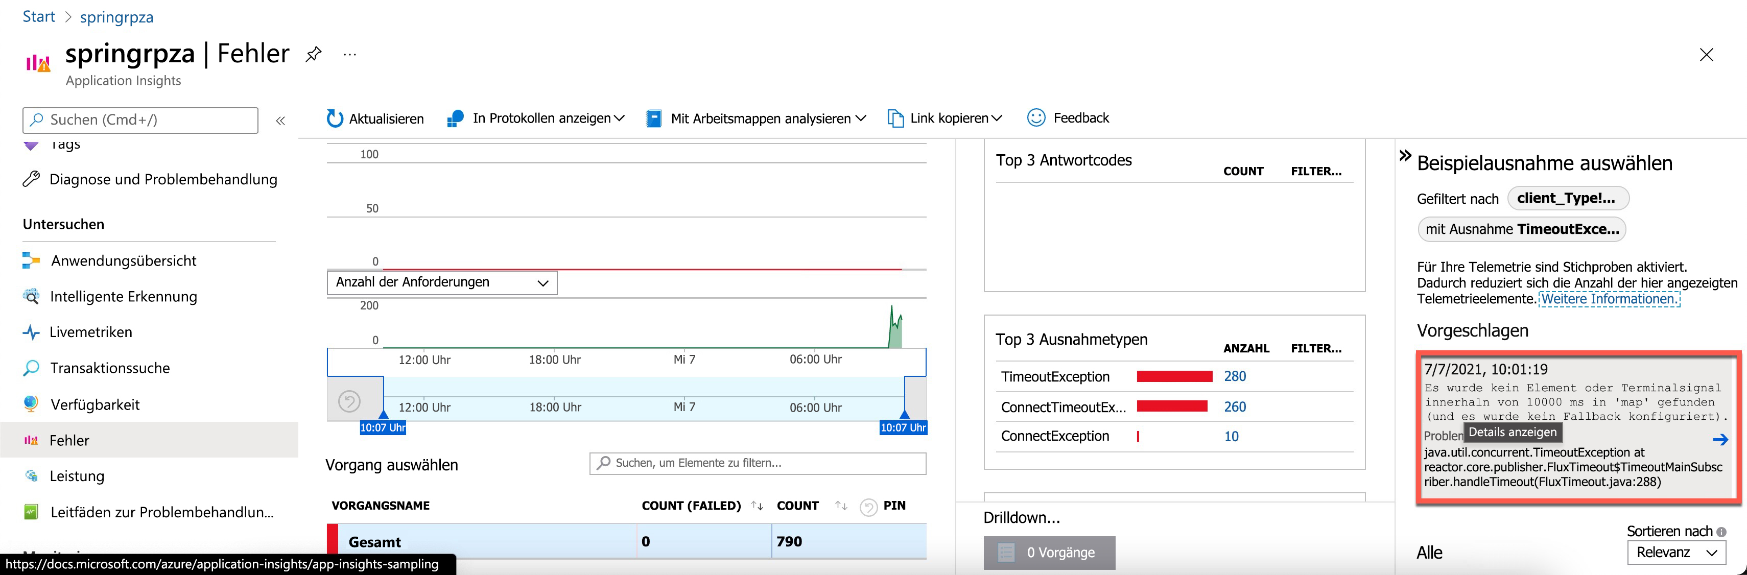The height and width of the screenshot is (575, 1747).
Task: Open the Relevanz sorting dropdown
Action: [1676, 552]
